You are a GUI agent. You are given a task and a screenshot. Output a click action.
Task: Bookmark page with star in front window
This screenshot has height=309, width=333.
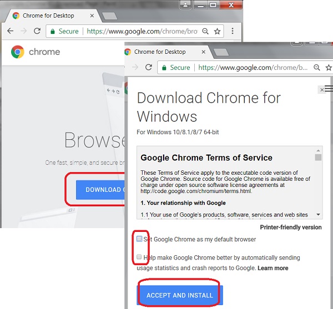click(329, 68)
